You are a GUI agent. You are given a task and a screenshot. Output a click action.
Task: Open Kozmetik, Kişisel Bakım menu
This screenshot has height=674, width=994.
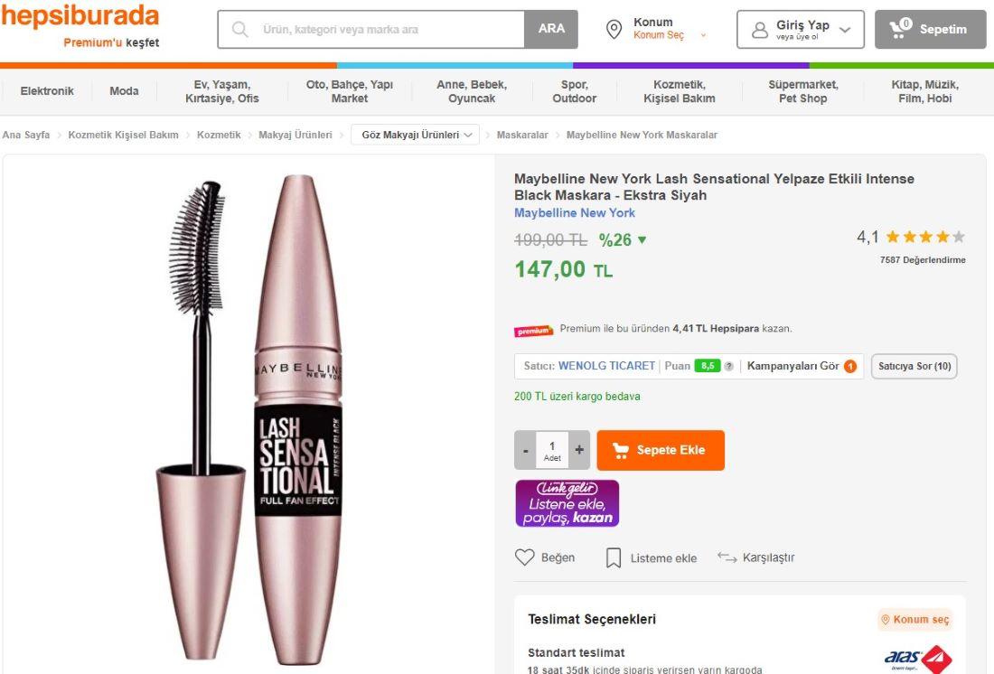pyautogui.click(x=679, y=91)
